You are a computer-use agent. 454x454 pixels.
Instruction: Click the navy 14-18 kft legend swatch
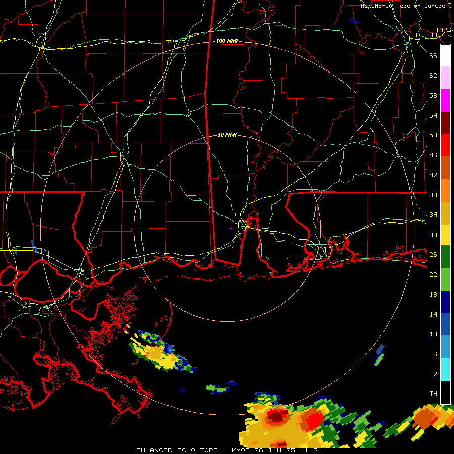445,302
